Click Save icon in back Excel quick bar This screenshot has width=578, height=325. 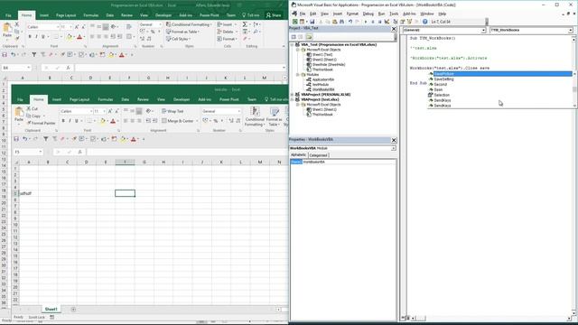coord(5,54)
